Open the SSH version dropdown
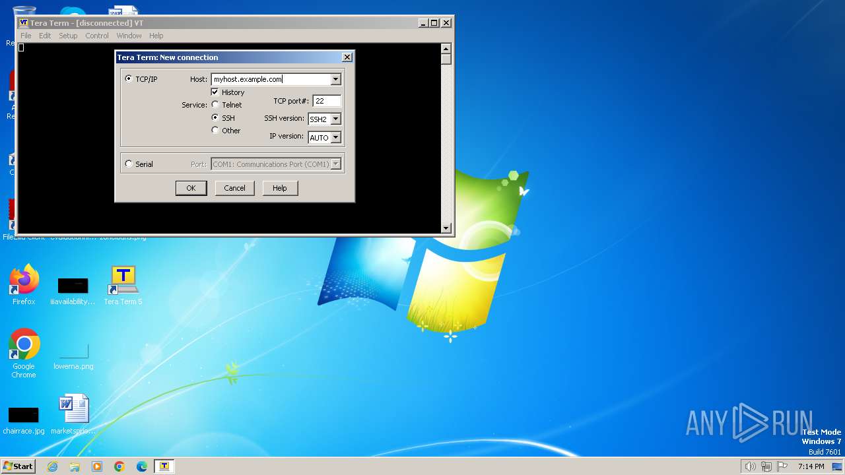 point(335,119)
